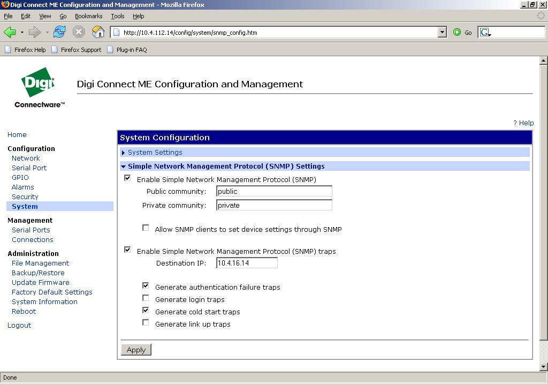
Task: Click the vertical page scrollbar
Action: 544,203
